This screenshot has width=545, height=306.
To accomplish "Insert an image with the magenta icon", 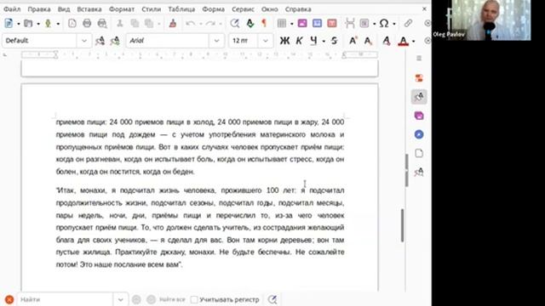I will 302,23.
